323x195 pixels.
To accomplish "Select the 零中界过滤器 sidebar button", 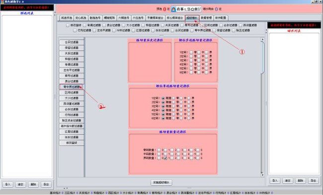I will point(72,87).
